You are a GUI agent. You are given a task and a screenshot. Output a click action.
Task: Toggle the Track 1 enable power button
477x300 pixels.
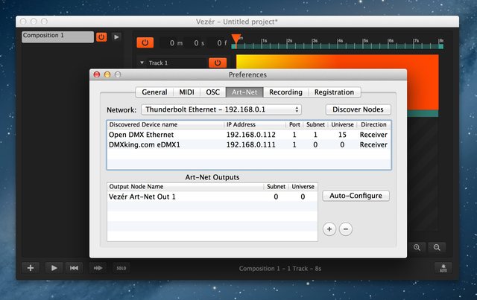coord(219,63)
